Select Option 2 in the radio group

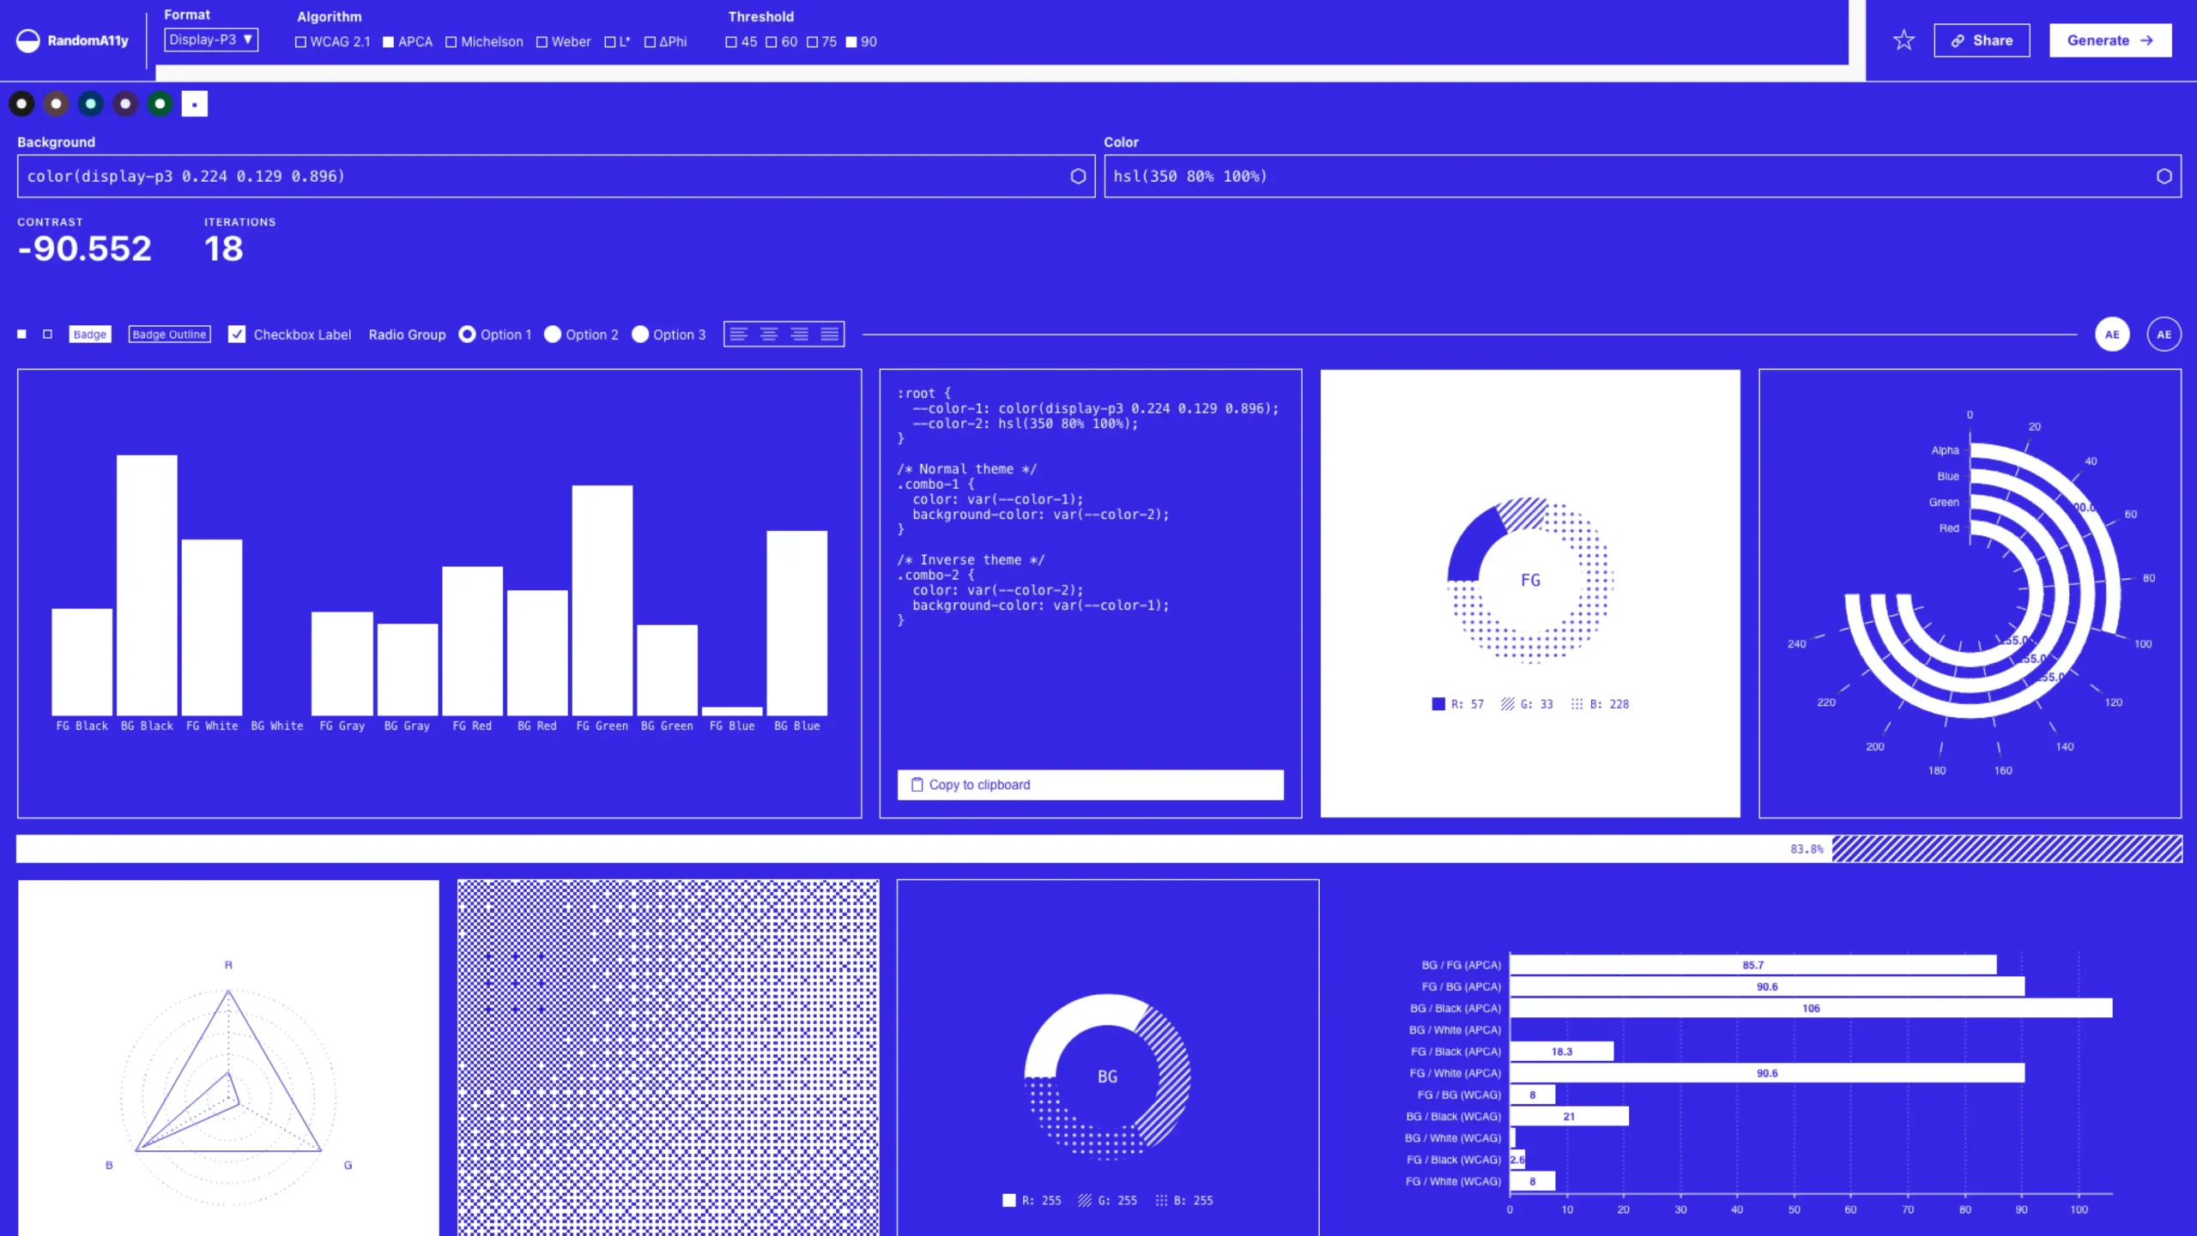tap(553, 335)
